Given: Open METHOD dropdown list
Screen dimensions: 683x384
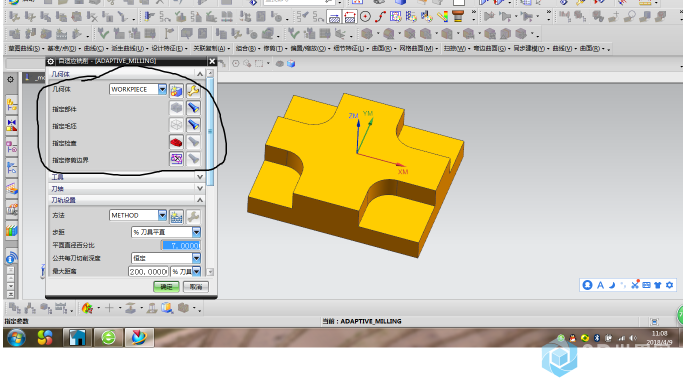Looking at the screenshot, I should 162,215.
